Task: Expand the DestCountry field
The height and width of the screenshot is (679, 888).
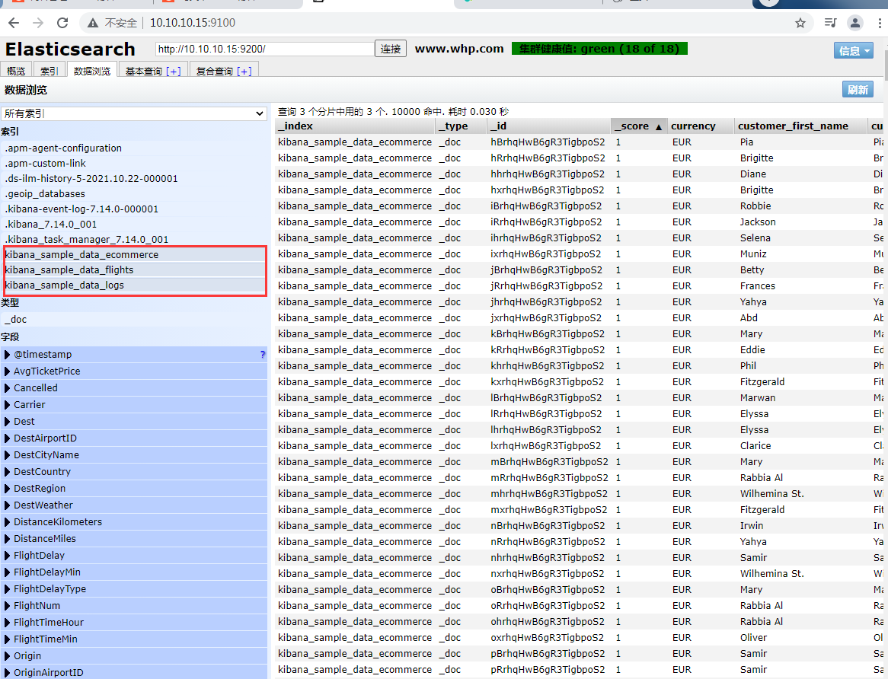Action: click(x=8, y=472)
